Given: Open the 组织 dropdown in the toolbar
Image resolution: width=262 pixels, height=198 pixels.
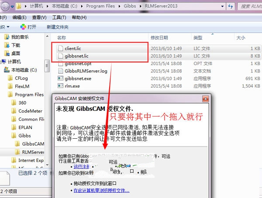Looking at the screenshot, I should (x=4, y=27).
